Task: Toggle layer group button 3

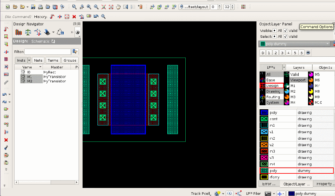Action: pos(282,53)
